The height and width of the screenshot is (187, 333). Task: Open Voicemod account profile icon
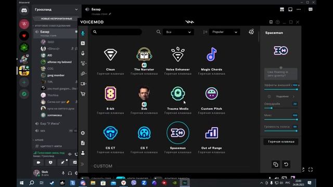pos(83,153)
